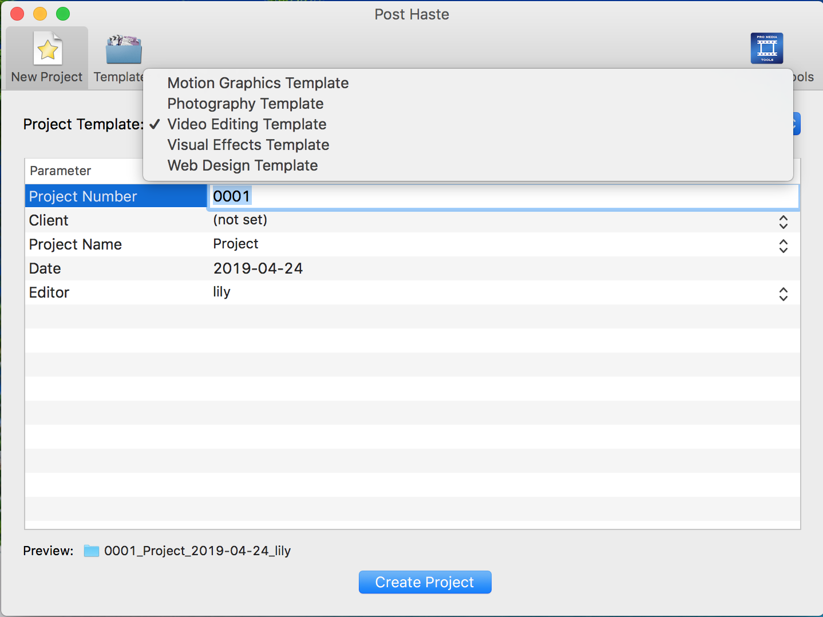Click the Project Template popup arrow

[797, 124]
